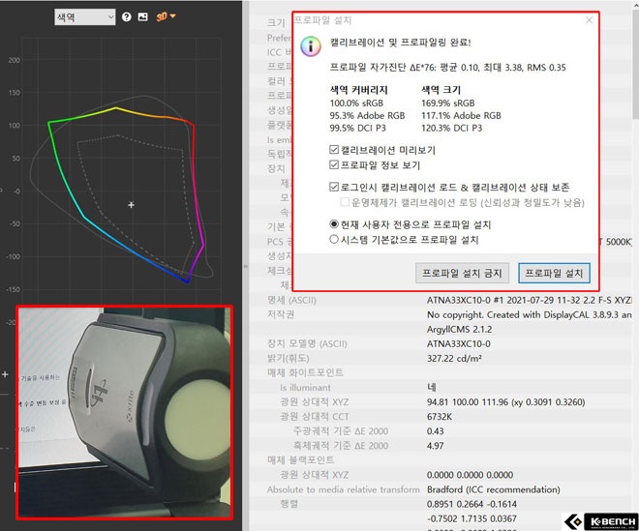Viewport: 639px width, 531px height.
Task: Click the gamut crosshair white point marker
Action: [x=131, y=205]
